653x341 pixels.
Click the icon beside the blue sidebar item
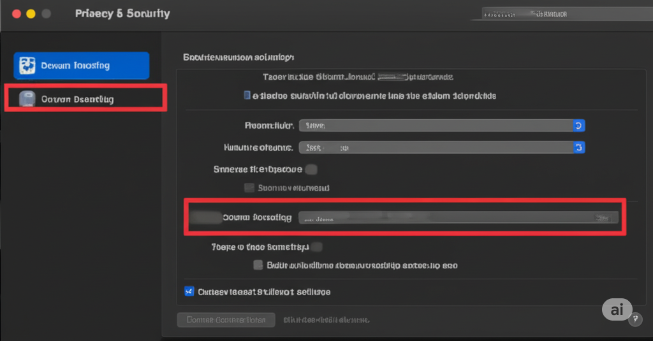point(27,66)
